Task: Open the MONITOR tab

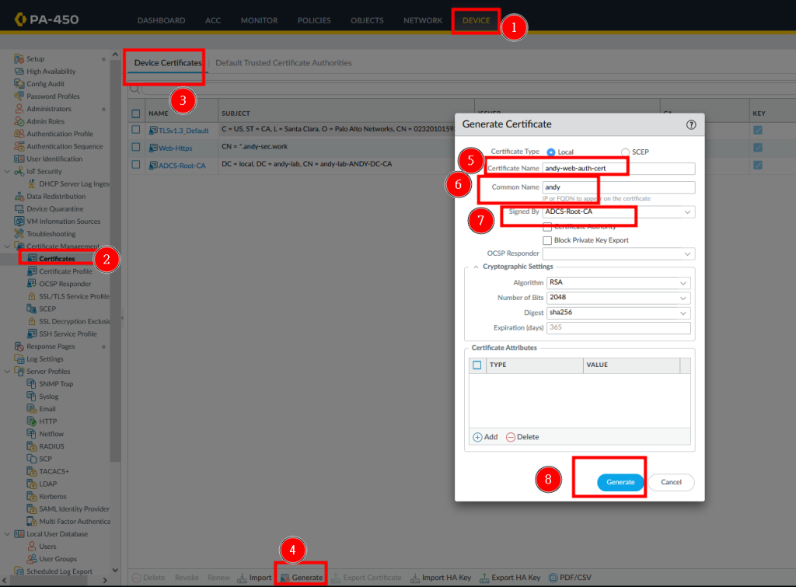Action: 260,20
